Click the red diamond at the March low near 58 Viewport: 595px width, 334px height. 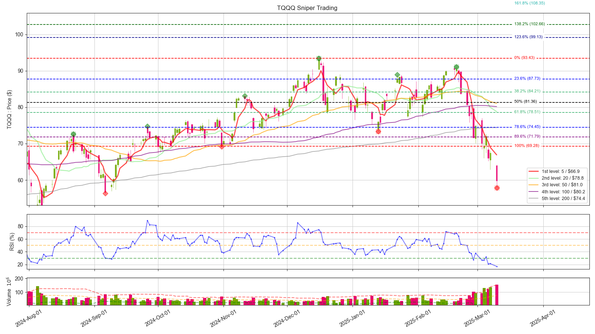click(497, 188)
